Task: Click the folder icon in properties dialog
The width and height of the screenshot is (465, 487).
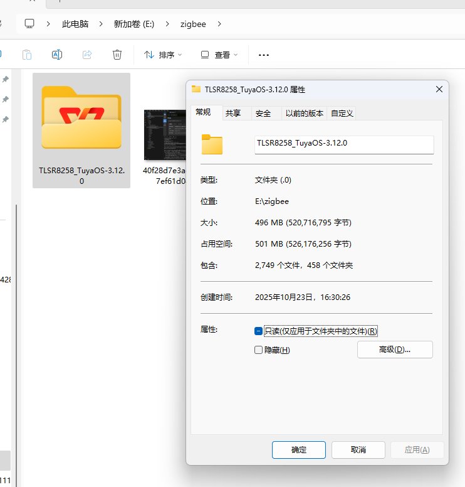Action: (x=212, y=144)
